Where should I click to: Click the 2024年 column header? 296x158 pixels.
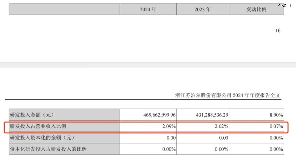(x=148, y=9)
